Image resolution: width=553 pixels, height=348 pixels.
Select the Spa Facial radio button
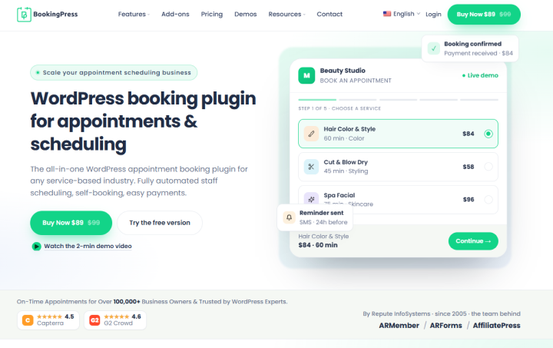tap(488, 200)
